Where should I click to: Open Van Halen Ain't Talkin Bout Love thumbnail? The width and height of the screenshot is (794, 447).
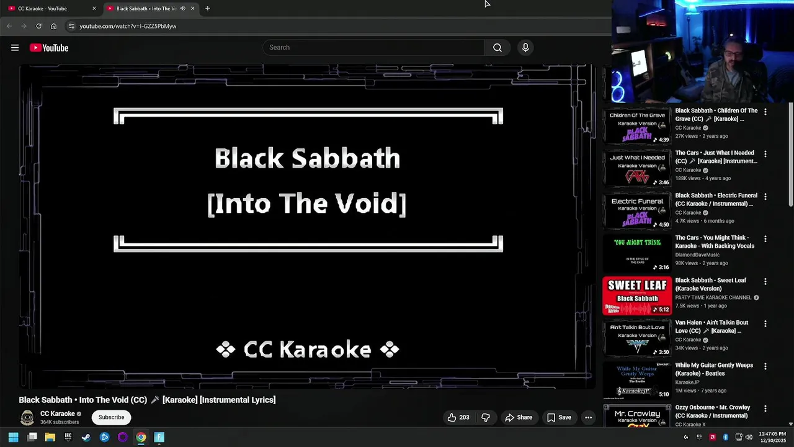pyautogui.click(x=637, y=338)
